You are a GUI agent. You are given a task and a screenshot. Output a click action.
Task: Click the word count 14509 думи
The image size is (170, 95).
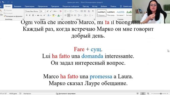click(13, 94)
